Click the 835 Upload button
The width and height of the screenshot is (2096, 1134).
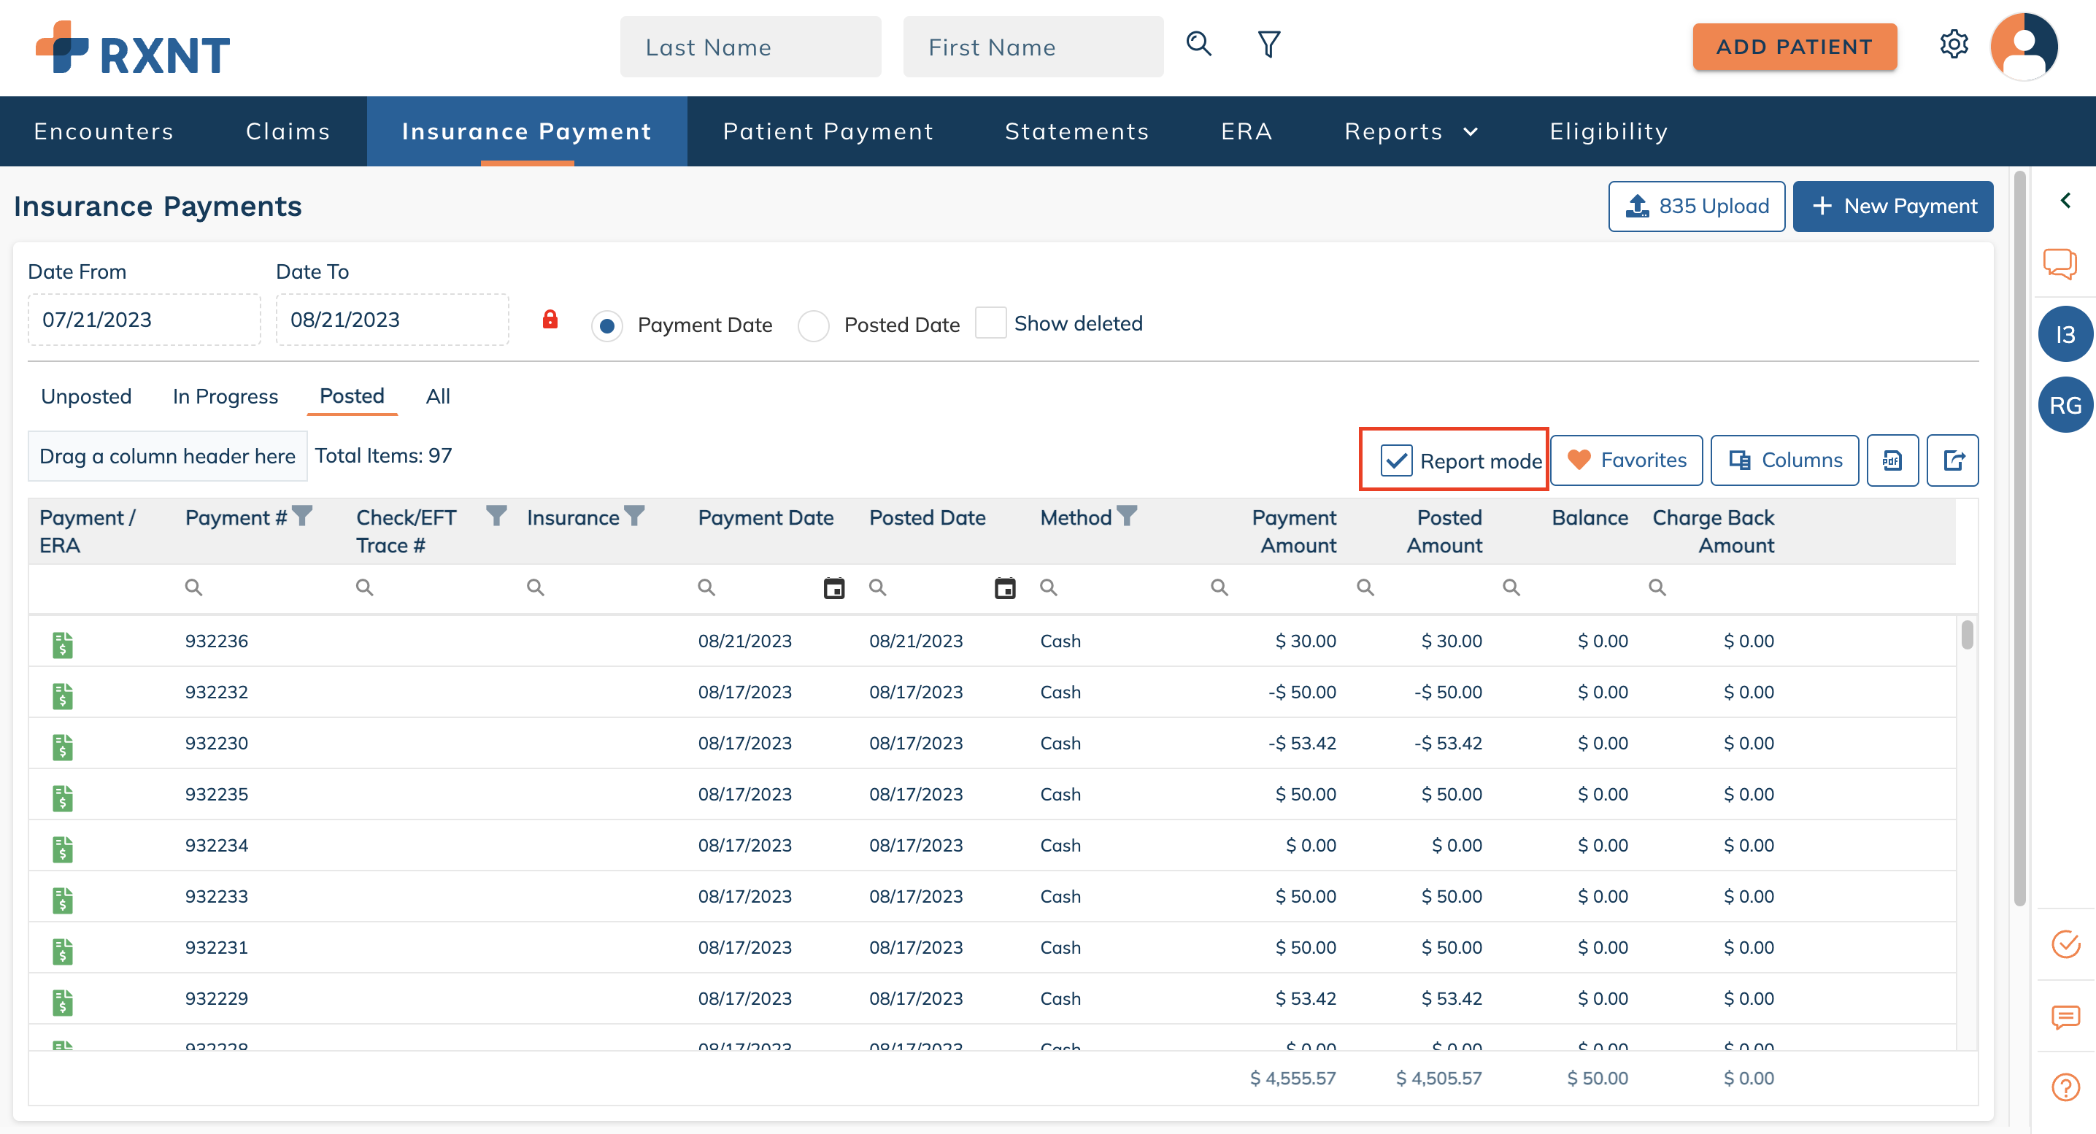pos(1697,207)
